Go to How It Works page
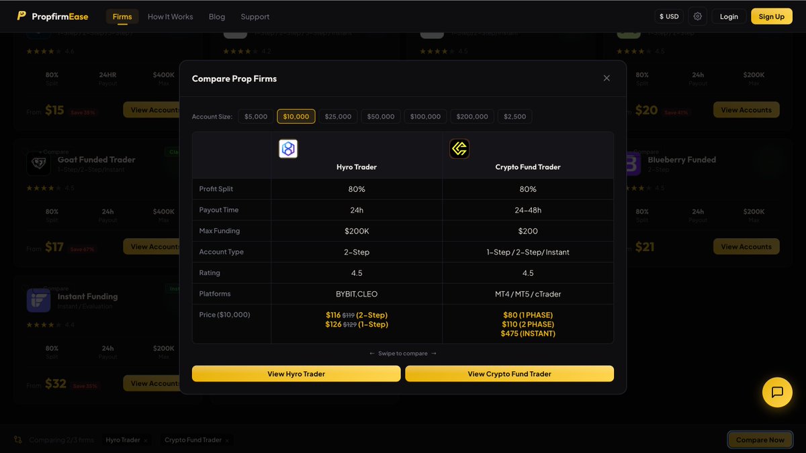This screenshot has height=453, width=806. coord(171,16)
